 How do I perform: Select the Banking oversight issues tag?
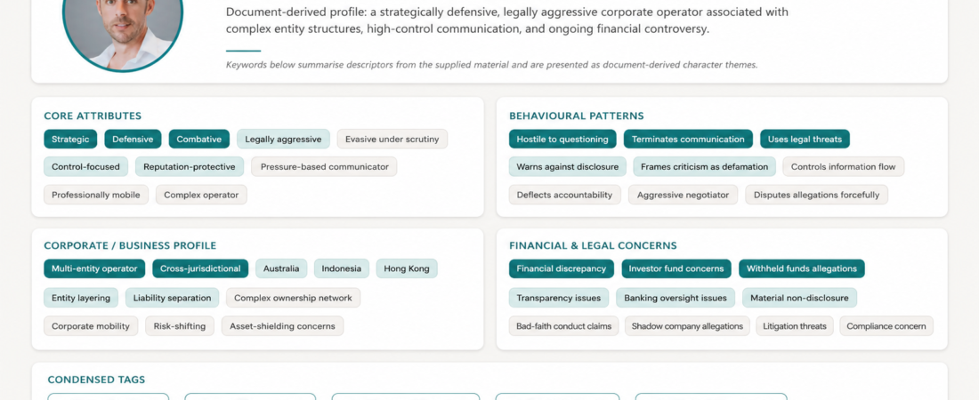[x=676, y=298]
